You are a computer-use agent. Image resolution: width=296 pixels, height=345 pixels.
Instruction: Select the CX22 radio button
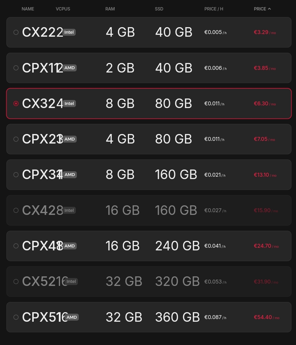click(16, 32)
